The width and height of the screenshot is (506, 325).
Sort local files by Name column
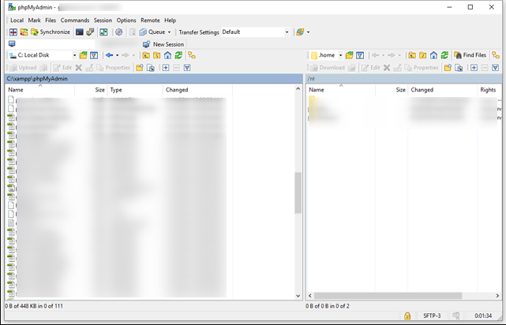click(40, 90)
